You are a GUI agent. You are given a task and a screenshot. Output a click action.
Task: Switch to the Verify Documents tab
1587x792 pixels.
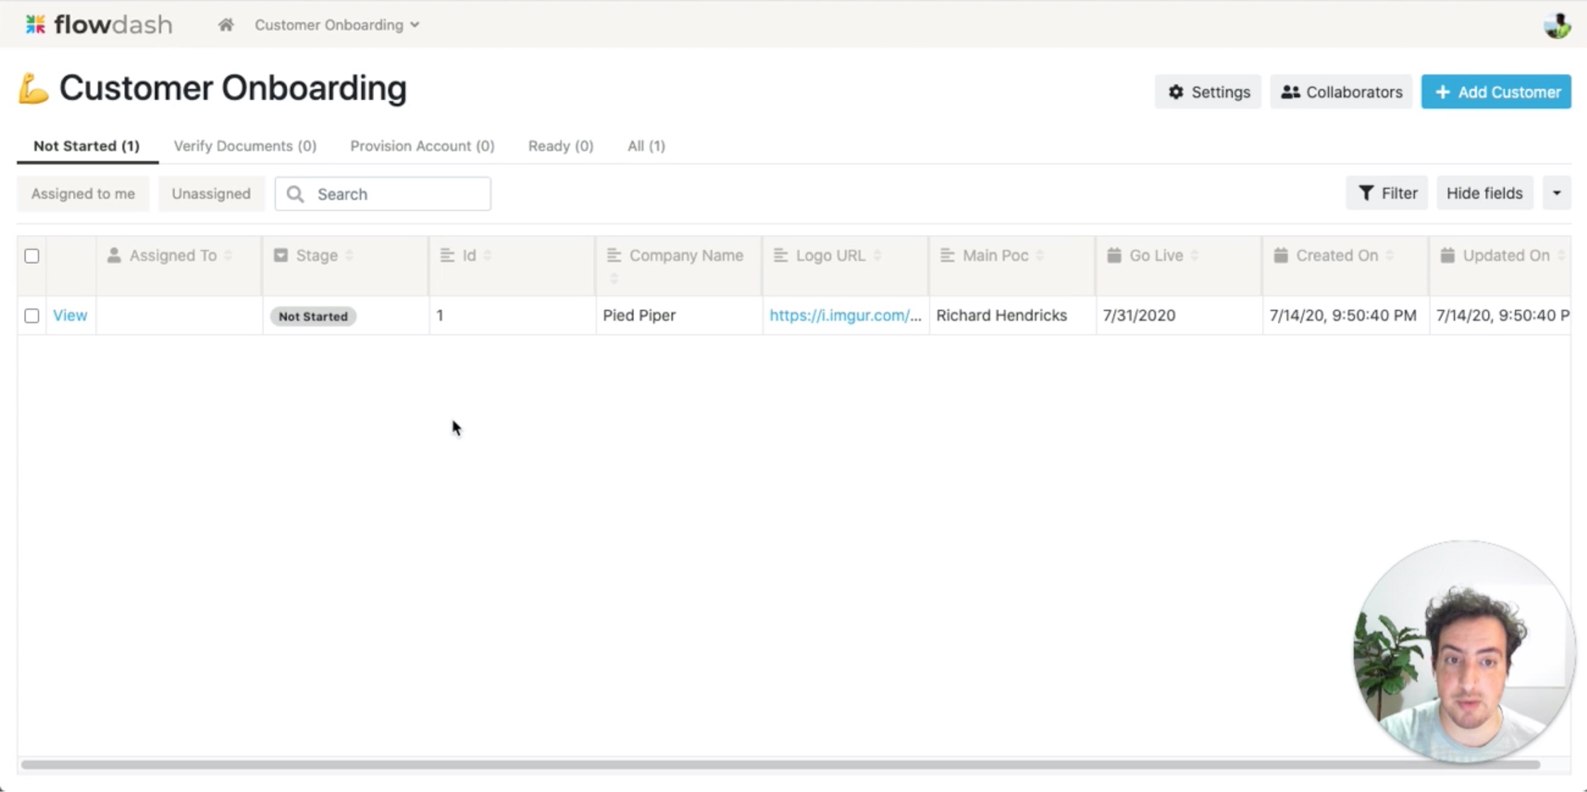(x=245, y=146)
